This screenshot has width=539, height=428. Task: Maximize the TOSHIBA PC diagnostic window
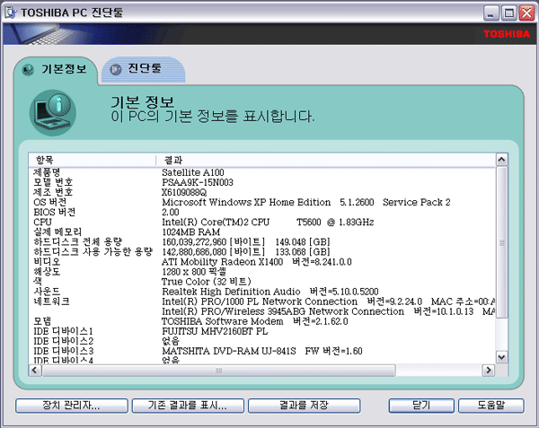coord(509,13)
